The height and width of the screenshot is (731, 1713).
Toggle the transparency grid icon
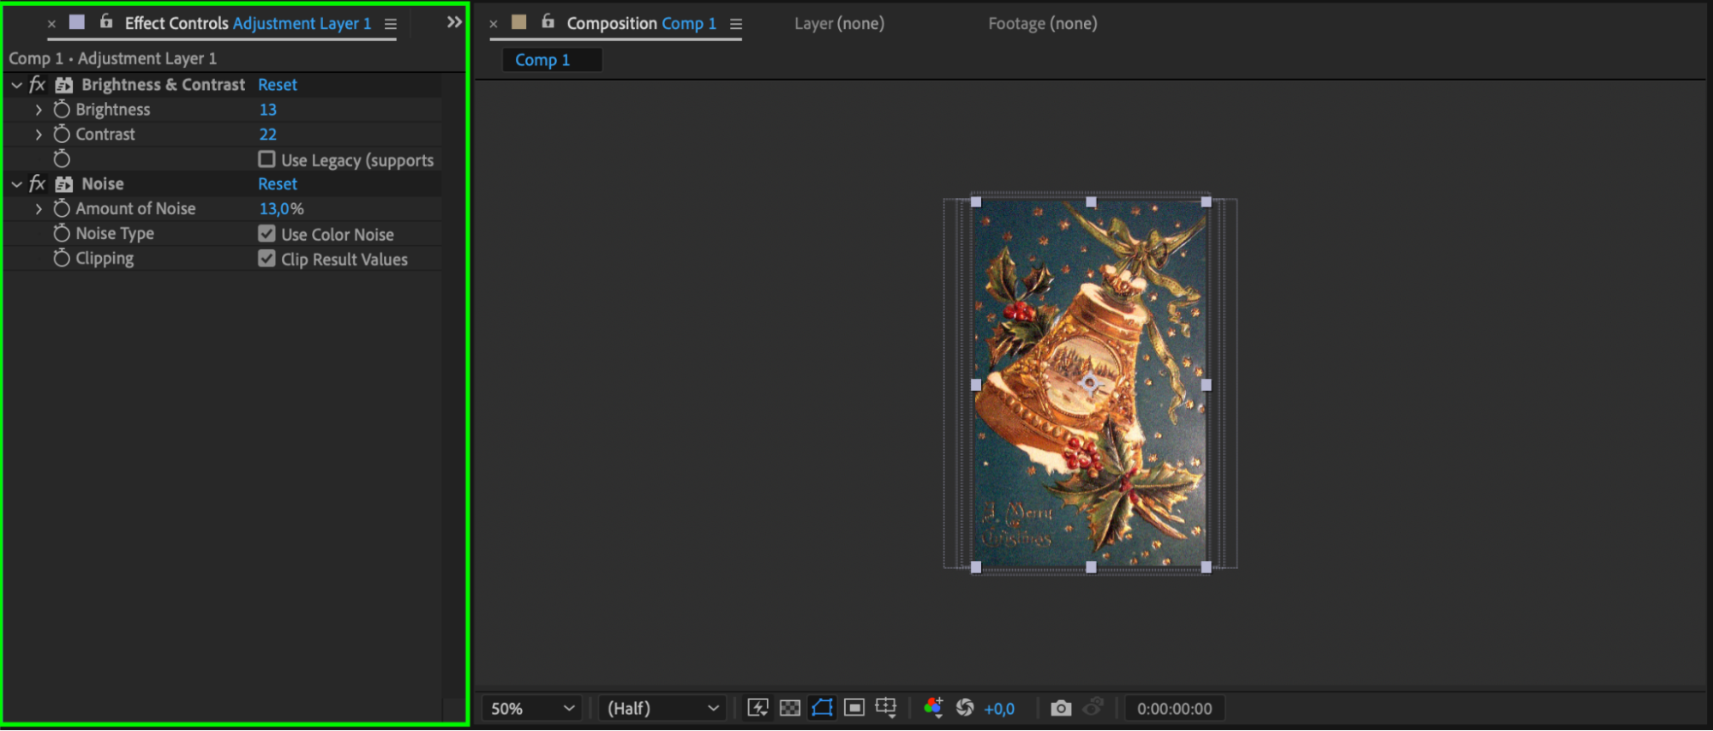click(x=790, y=708)
